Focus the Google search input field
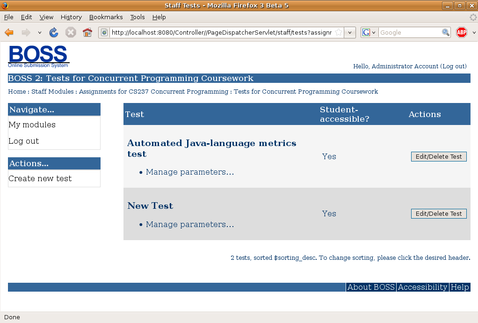 (x=409, y=32)
